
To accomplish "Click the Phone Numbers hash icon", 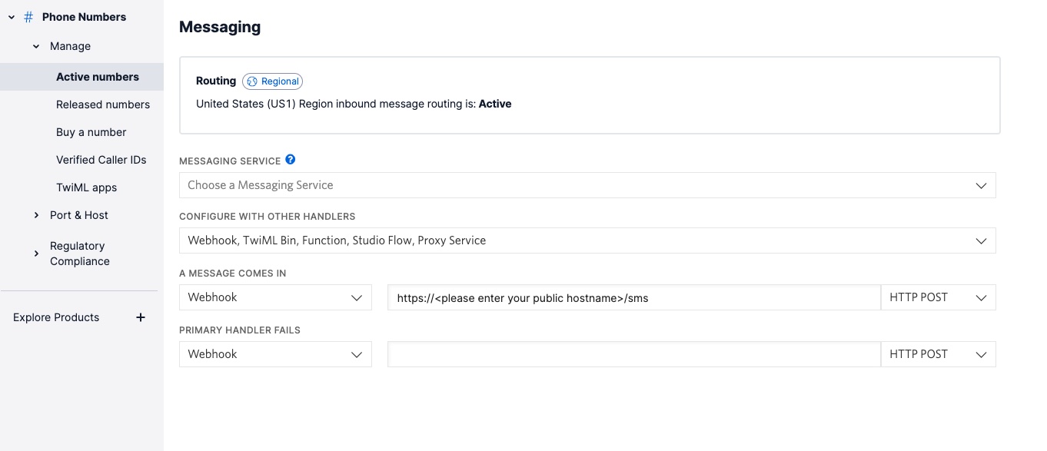I will 28,17.
